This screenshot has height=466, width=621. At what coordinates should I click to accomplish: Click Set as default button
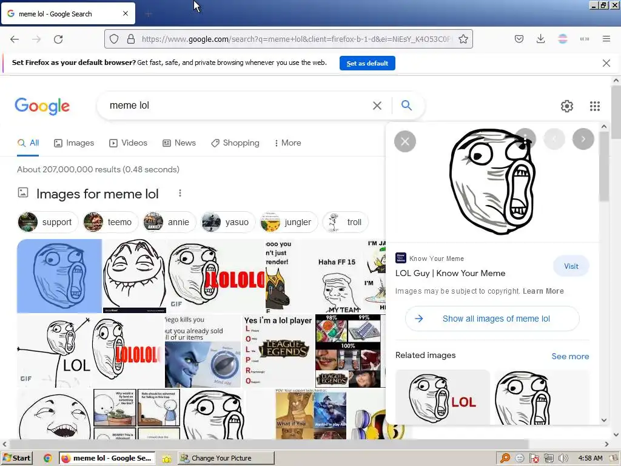[367, 63]
